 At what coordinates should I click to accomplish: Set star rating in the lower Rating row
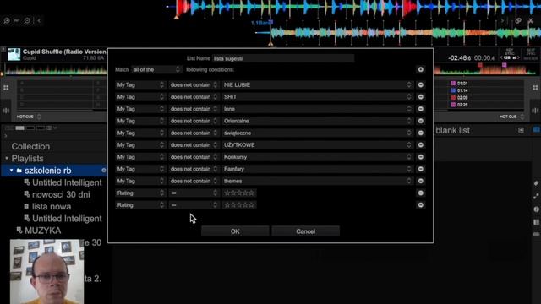[239, 205]
